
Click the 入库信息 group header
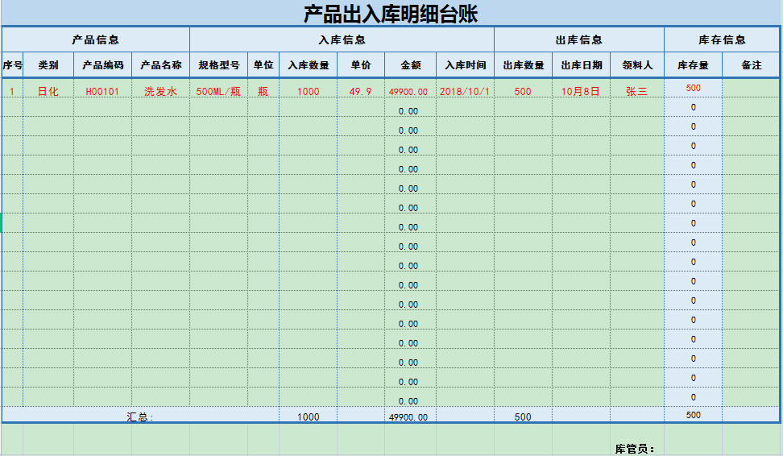342,40
